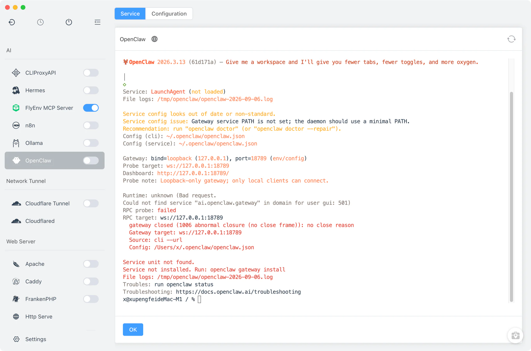Click the Hermes icon
The image size is (531, 351).
16,90
